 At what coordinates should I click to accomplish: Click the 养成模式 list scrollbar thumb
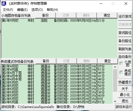[x=115, y=81]
